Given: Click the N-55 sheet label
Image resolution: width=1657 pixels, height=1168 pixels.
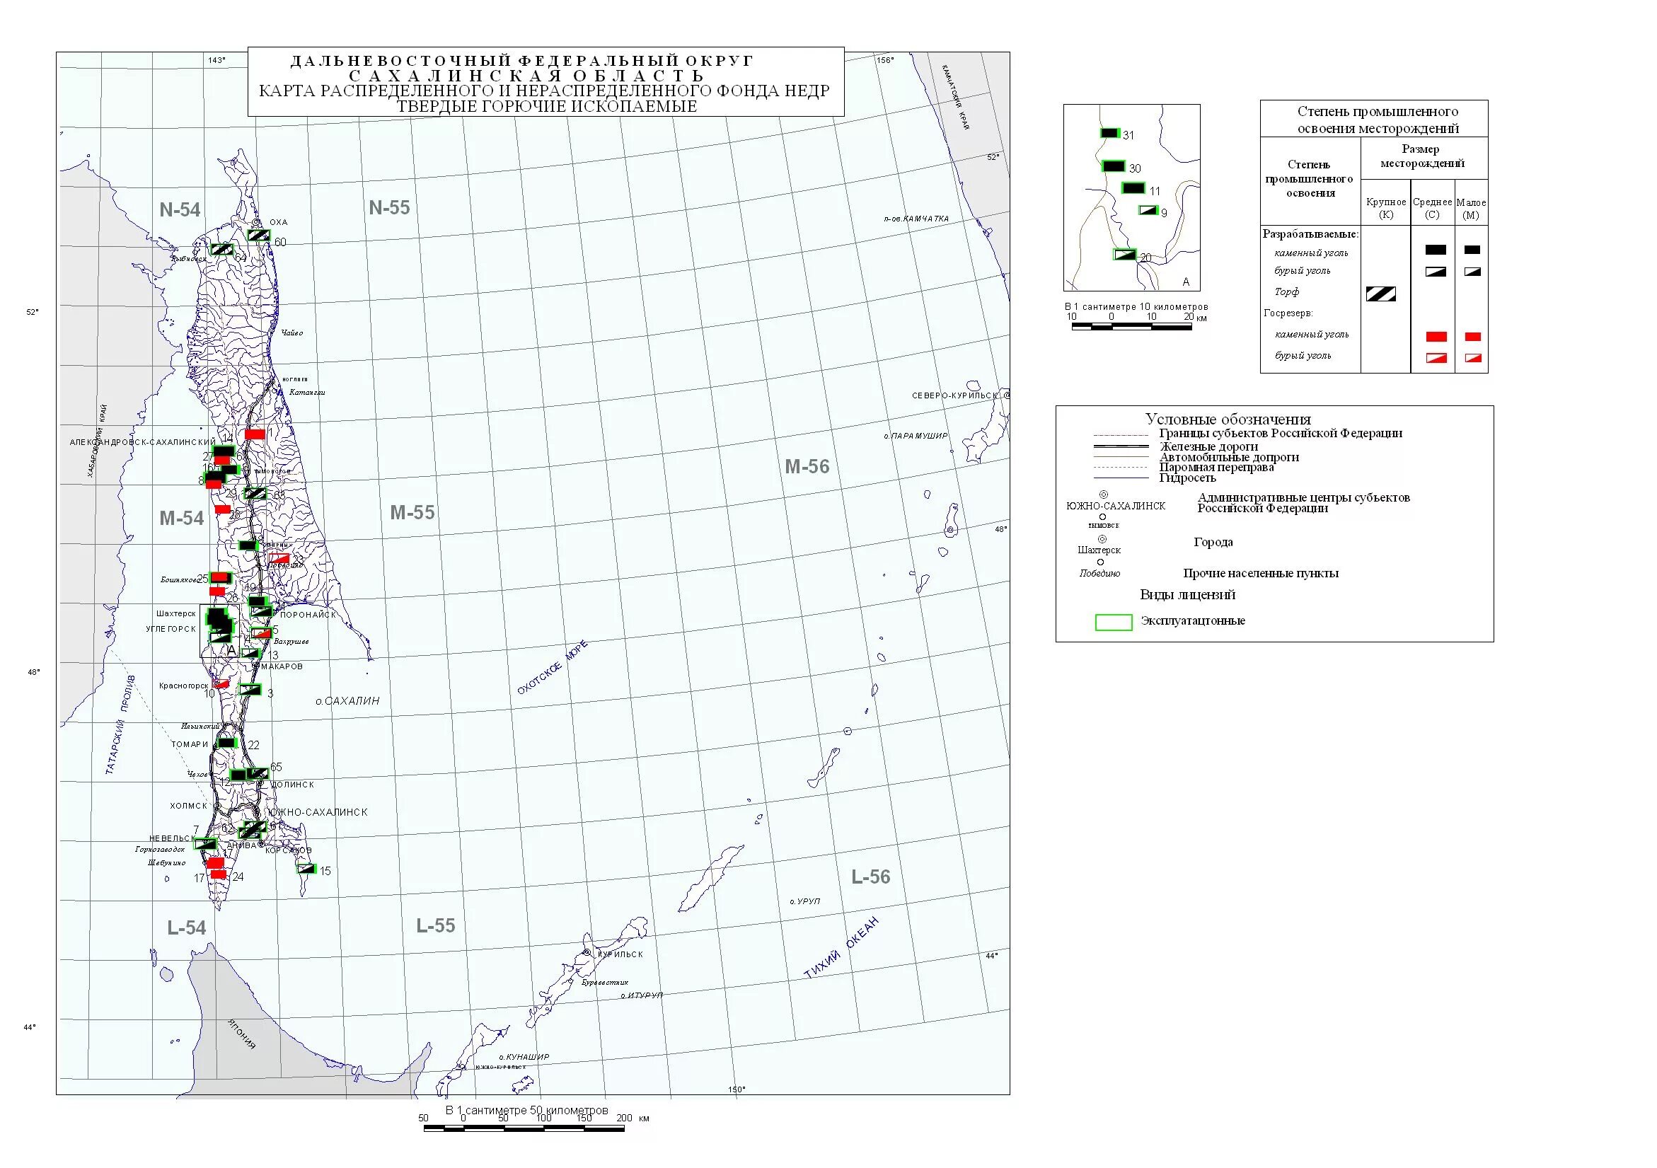Looking at the screenshot, I should pos(389,208).
